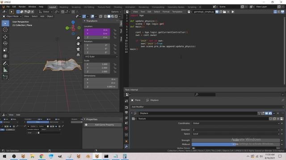Open the Space Local dropdown

click(236, 134)
